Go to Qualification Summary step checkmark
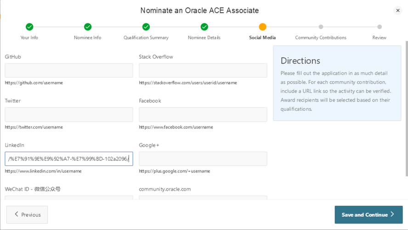 pos(146,27)
